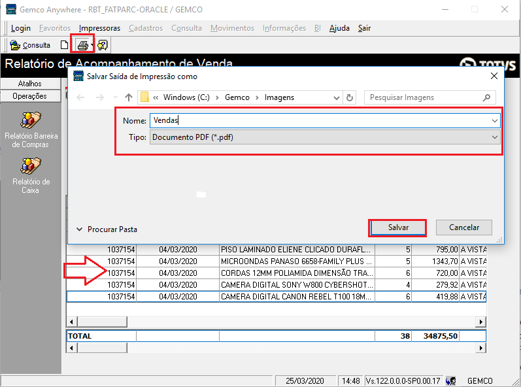This screenshot has height=387, width=521.
Task: Open the Impressoras menu
Action: [x=99, y=28]
